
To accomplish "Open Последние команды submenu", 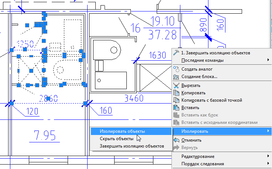I will click(x=222, y=60).
